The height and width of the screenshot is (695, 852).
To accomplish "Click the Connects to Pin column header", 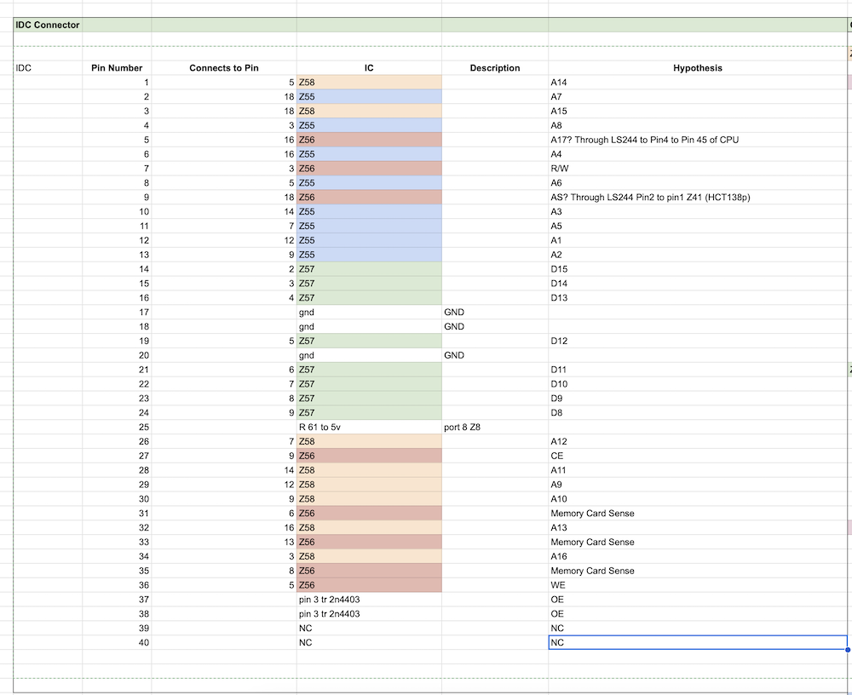I will (224, 68).
